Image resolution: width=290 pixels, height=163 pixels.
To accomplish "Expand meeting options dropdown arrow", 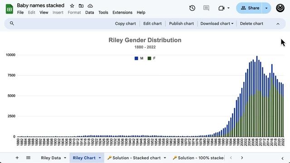I will (228, 8).
